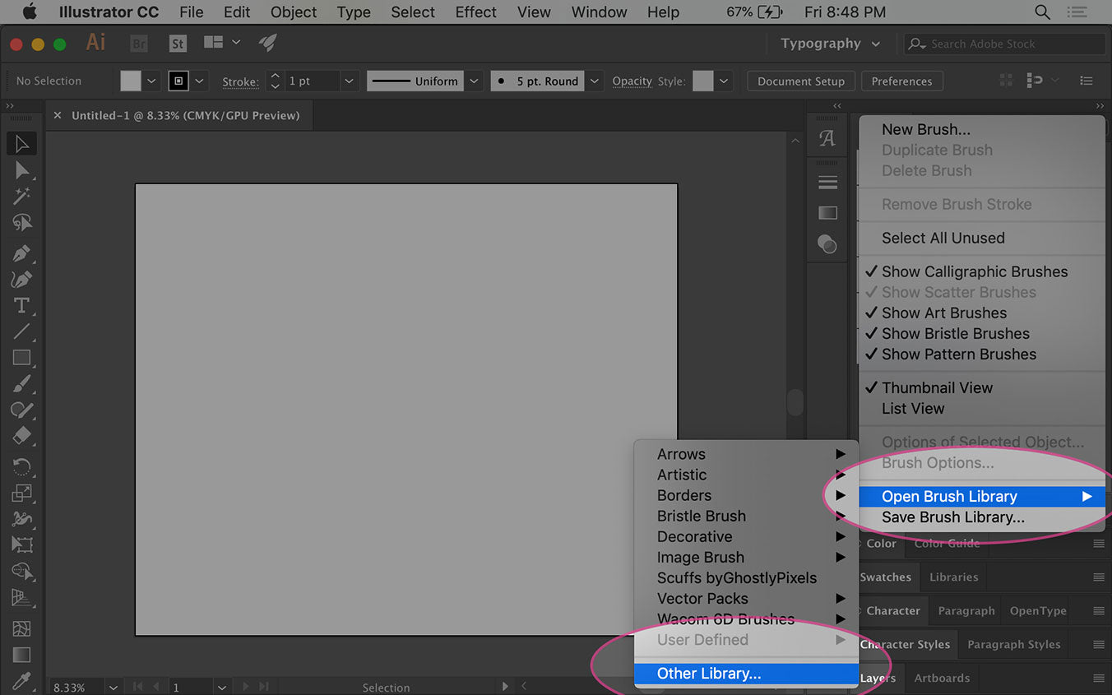The height and width of the screenshot is (695, 1112).
Task: Open the artboard number dropdown
Action: [x=222, y=687]
